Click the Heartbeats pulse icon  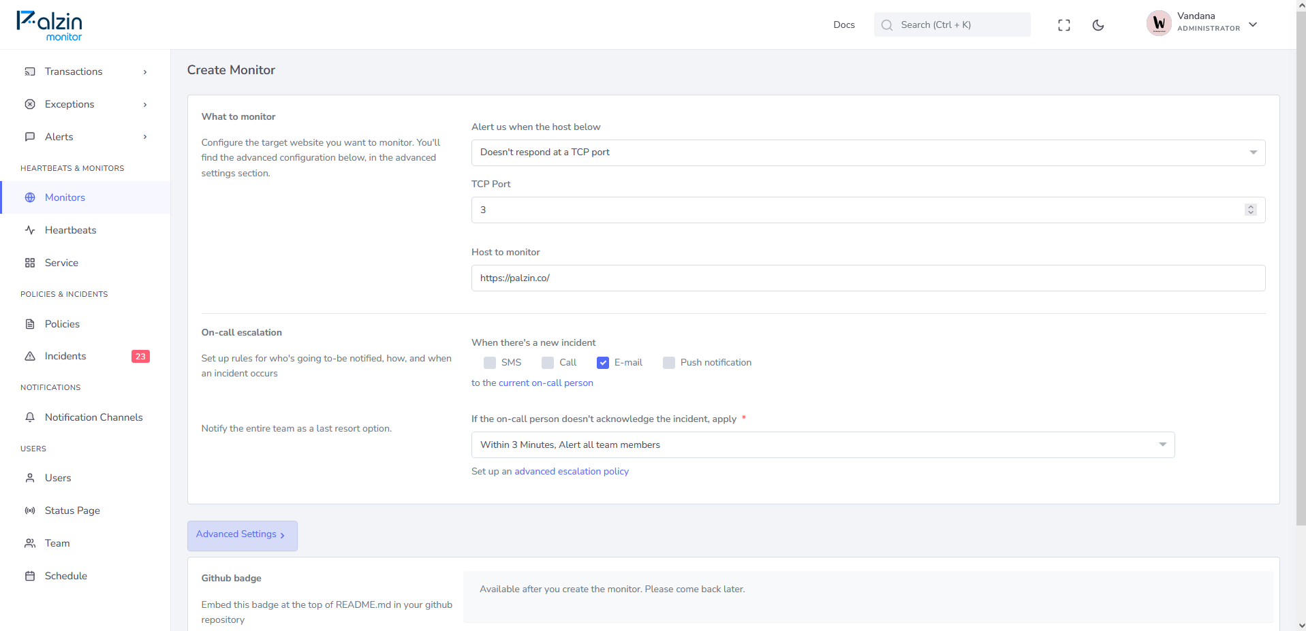30,230
